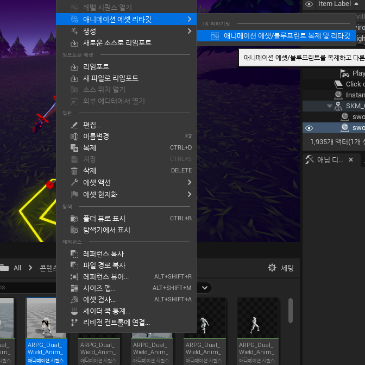
Task: Open the 세팅 button in content browser
Action: click(281, 268)
